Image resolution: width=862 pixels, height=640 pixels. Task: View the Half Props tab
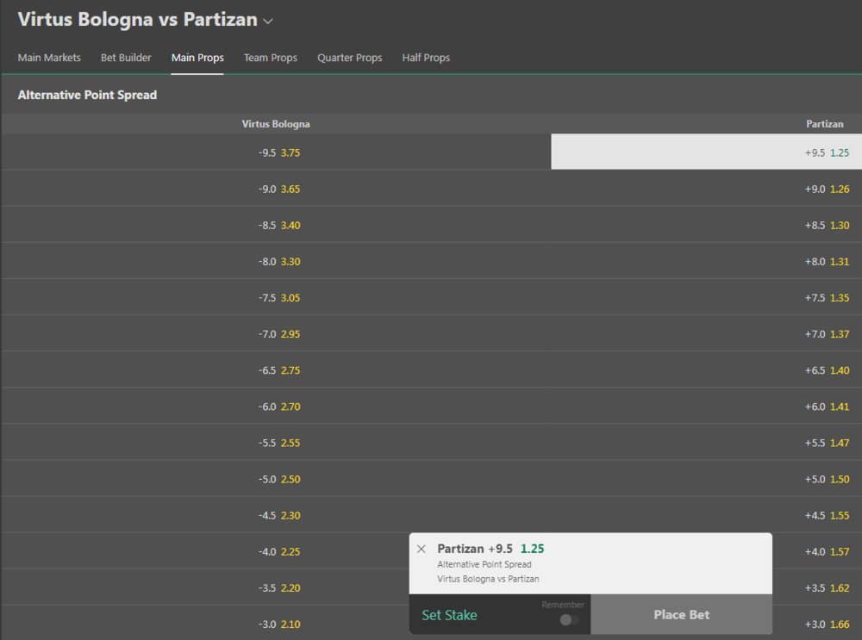tap(426, 58)
